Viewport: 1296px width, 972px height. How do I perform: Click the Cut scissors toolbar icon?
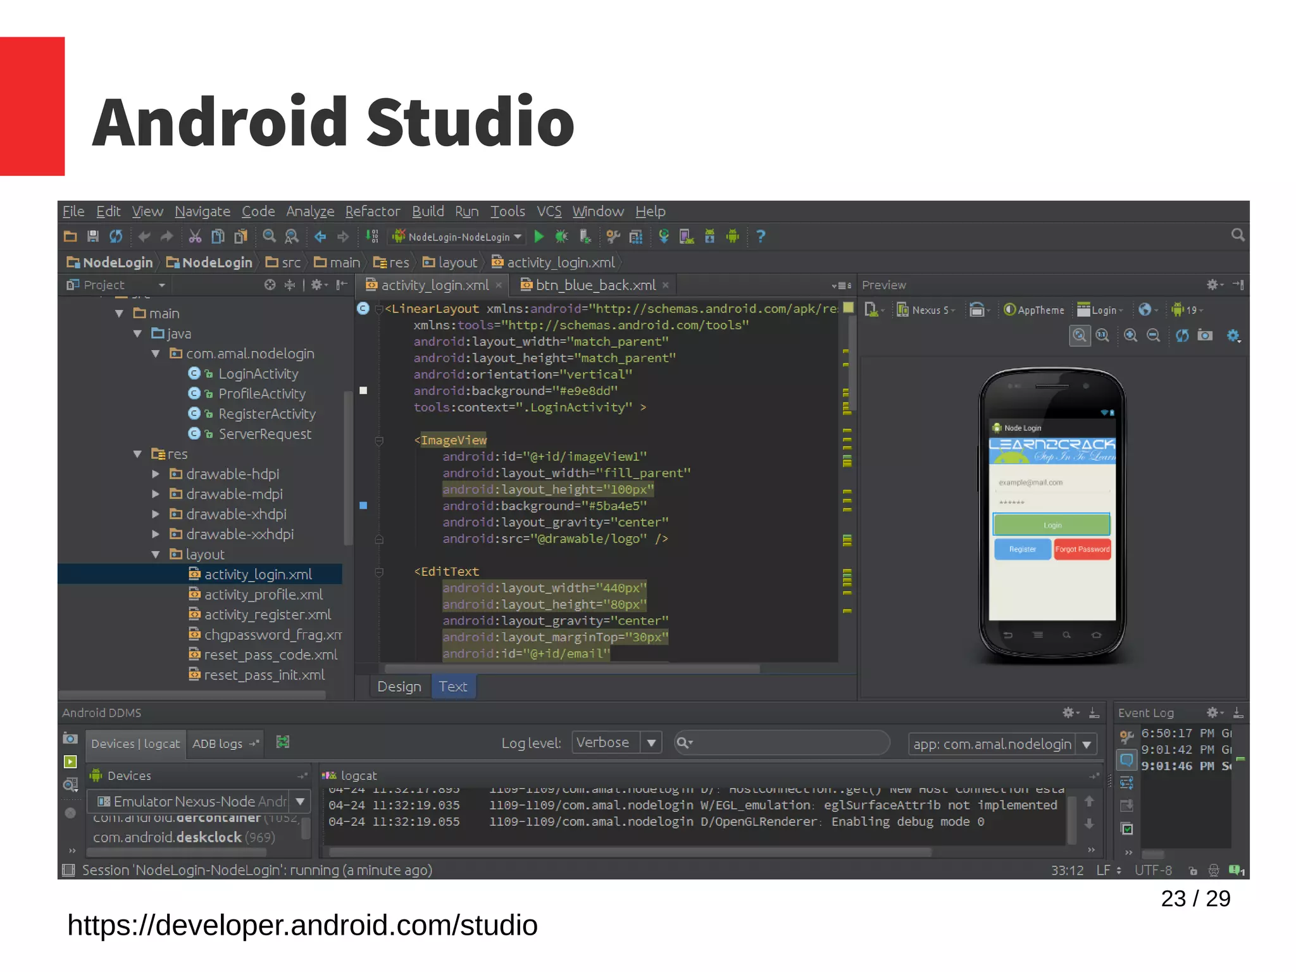pyautogui.click(x=195, y=237)
